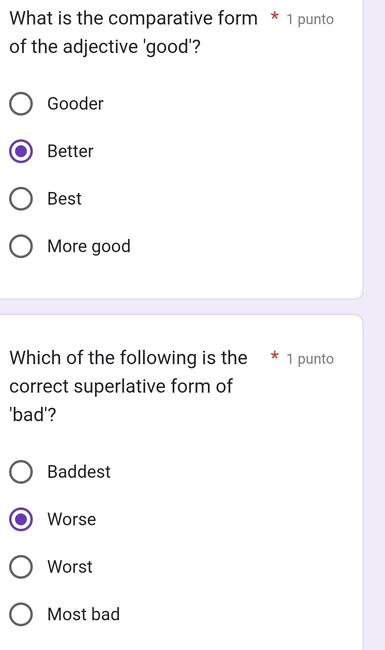The height and width of the screenshot is (650, 385).
Task: Click the 'Gooder' answer label text
Action: click(x=75, y=104)
